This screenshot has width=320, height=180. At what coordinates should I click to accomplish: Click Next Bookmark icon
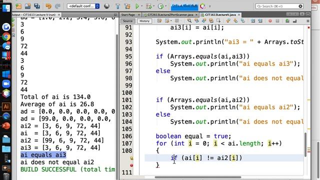click(235, 21)
